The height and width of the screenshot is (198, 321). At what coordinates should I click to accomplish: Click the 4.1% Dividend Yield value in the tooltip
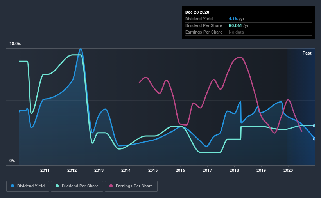click(233, 19)
